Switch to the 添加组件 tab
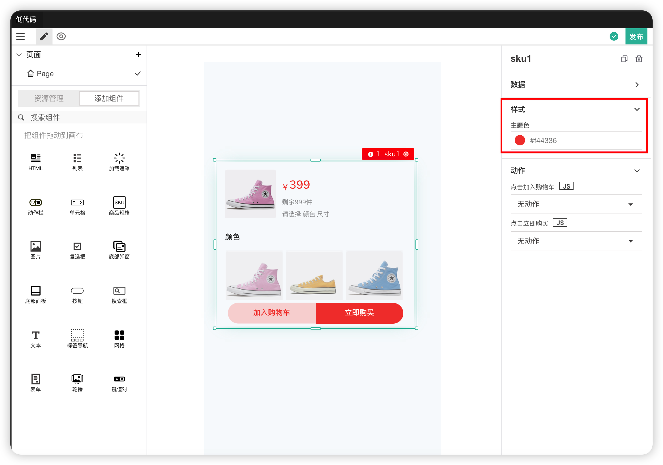 (109, 98)
